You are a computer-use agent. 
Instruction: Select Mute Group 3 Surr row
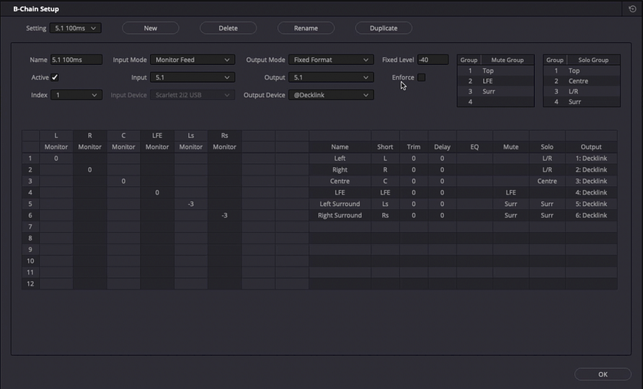[496, 91]
